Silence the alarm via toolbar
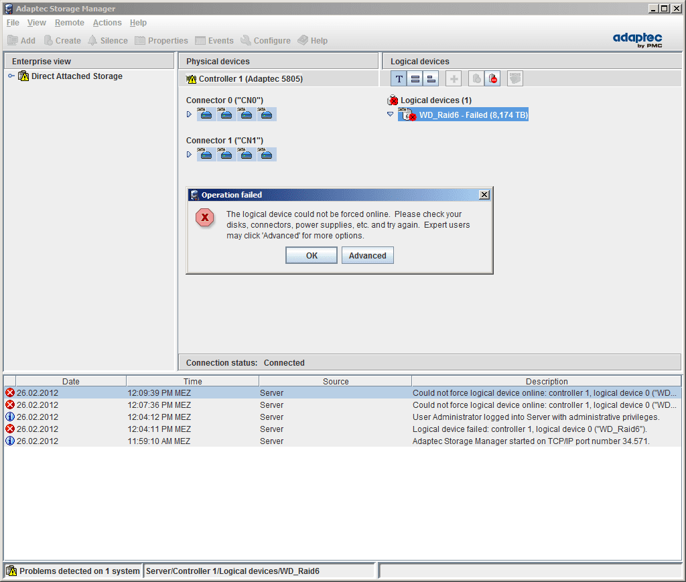This screenshot has width=686, height=582. (x=108, y=40)
